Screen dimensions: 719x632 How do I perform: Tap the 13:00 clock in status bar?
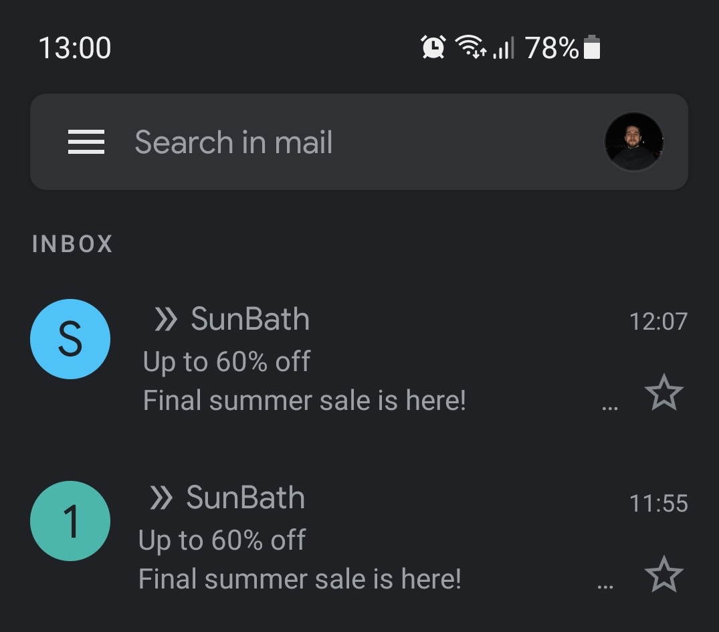click(74, 48)
